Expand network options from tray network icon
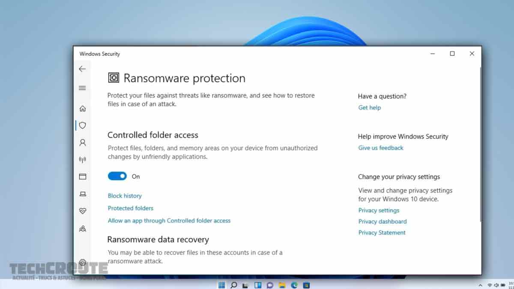Image resolution: width=514 pixels, height=289 pixels. 489,285
